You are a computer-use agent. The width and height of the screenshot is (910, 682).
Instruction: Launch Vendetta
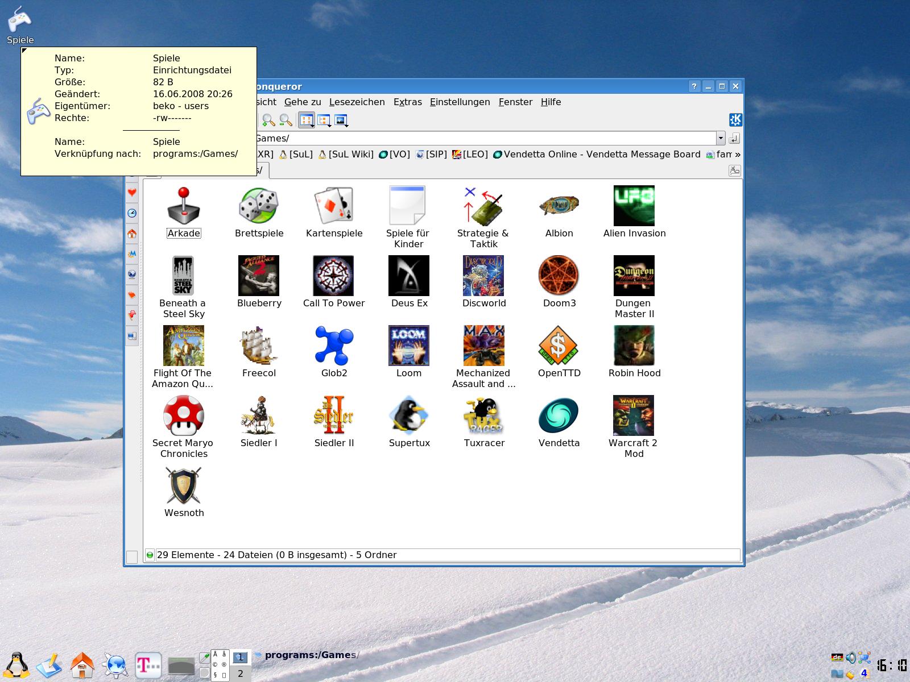tap(559, 422)
